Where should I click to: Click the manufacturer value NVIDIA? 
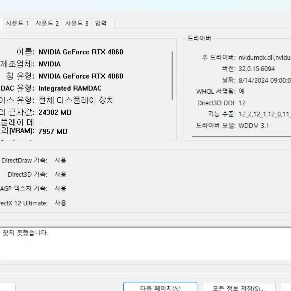[x=49, y=64]
